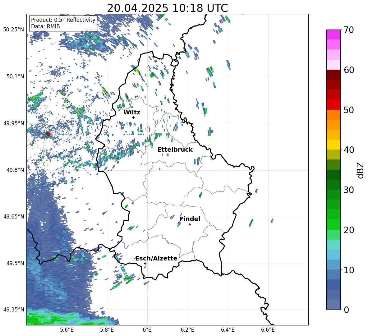Click the 50.1°N latitude label

click(x=15, y=77)
